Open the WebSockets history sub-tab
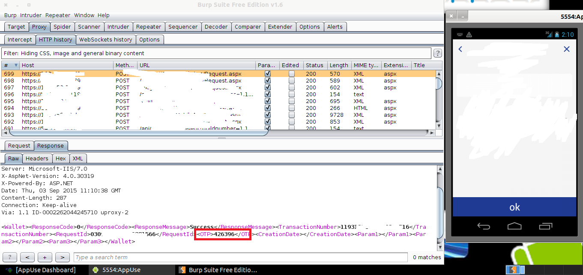583x275 pixels. point(106,39)
